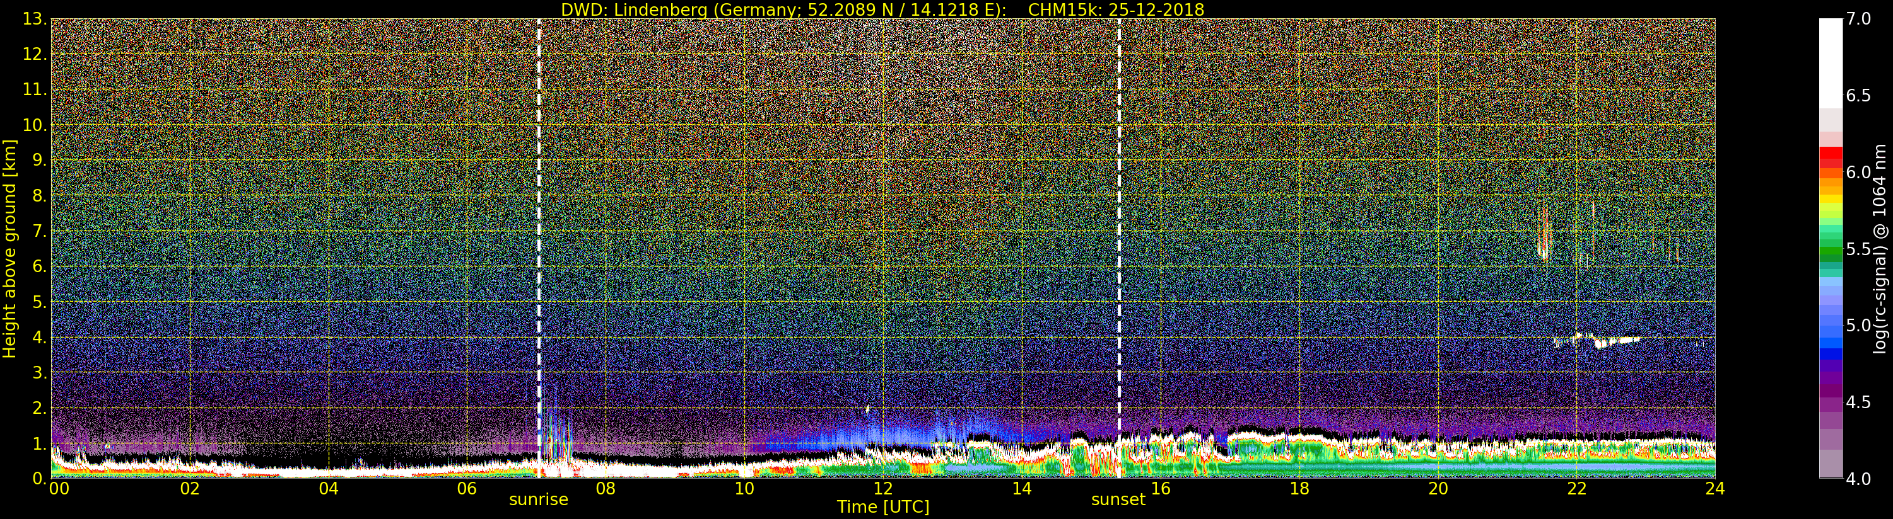
Task: Click the white top section of the colorbar
Action: [x=1831, y=63]
